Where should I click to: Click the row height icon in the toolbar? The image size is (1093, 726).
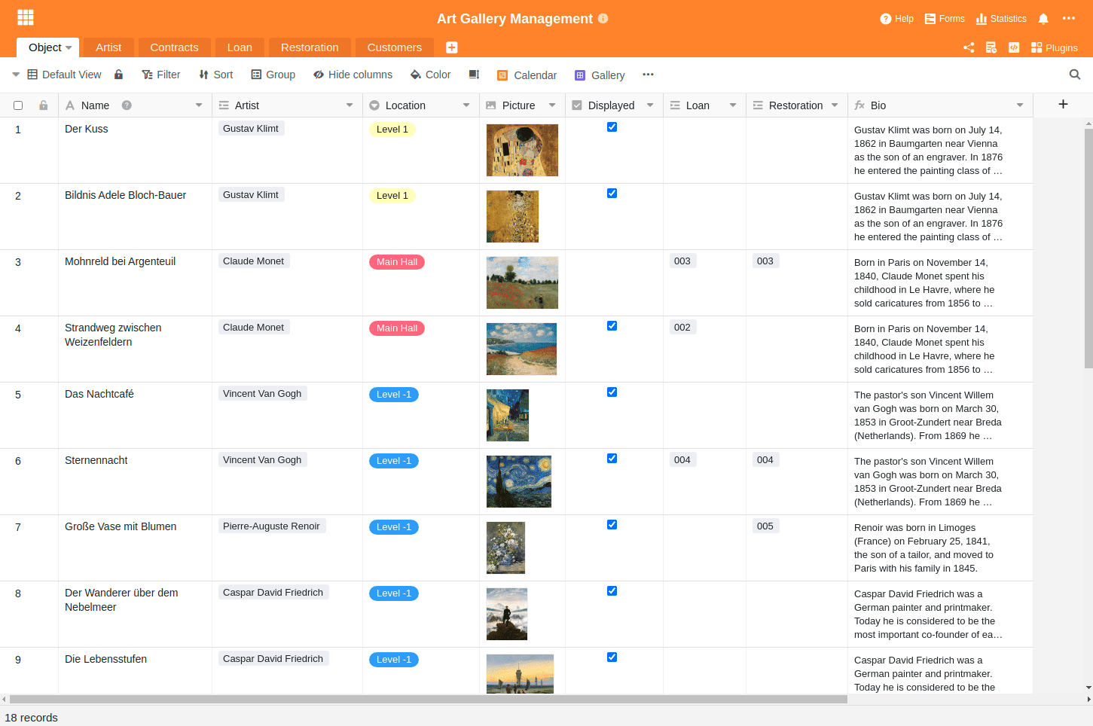(x=474, y=75)
